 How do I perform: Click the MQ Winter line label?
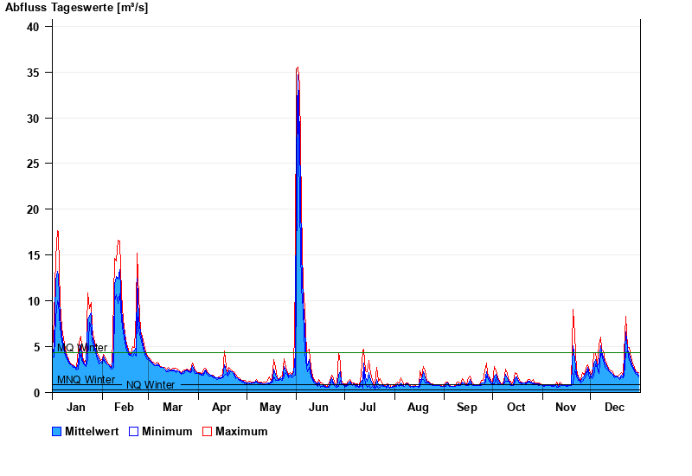coord(82,348)
